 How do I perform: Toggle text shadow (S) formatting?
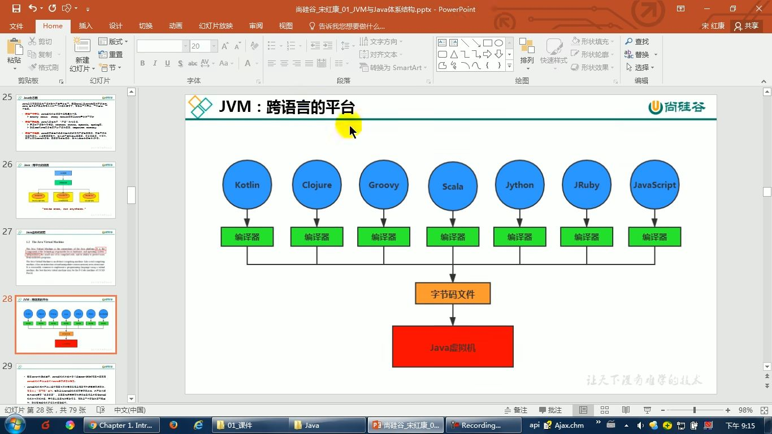tap(180, 63)
